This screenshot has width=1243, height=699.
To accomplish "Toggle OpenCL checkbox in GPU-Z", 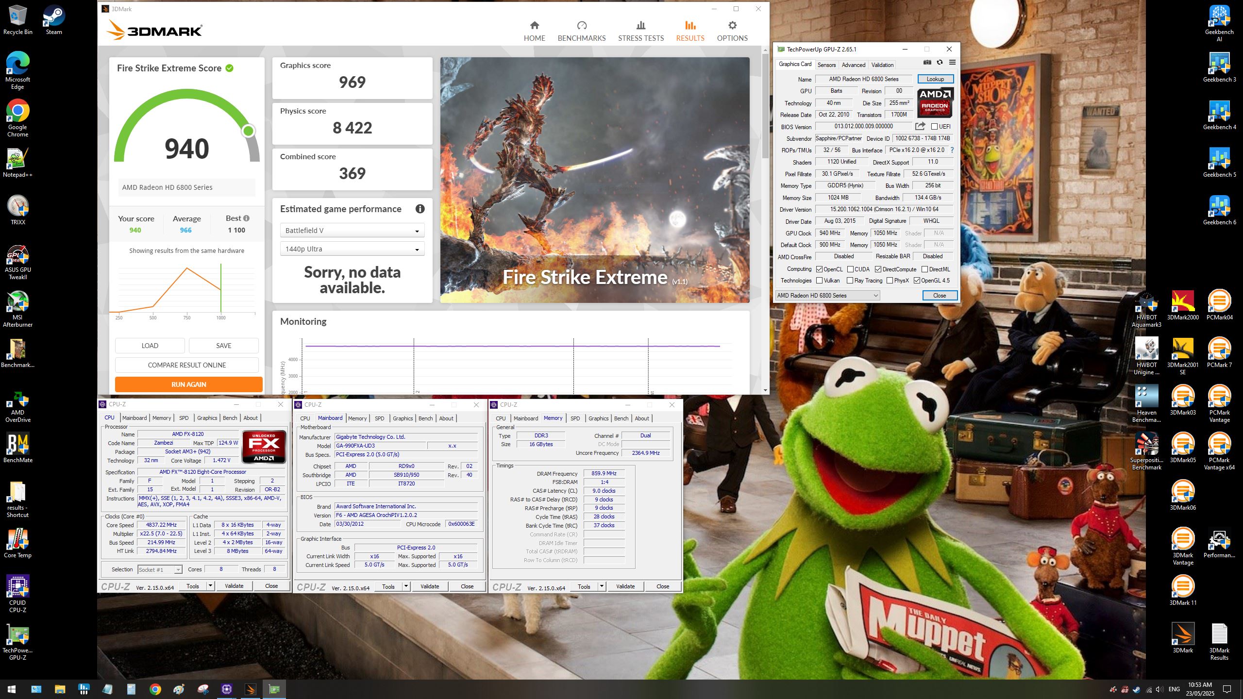I will click(x=819, y=269).
